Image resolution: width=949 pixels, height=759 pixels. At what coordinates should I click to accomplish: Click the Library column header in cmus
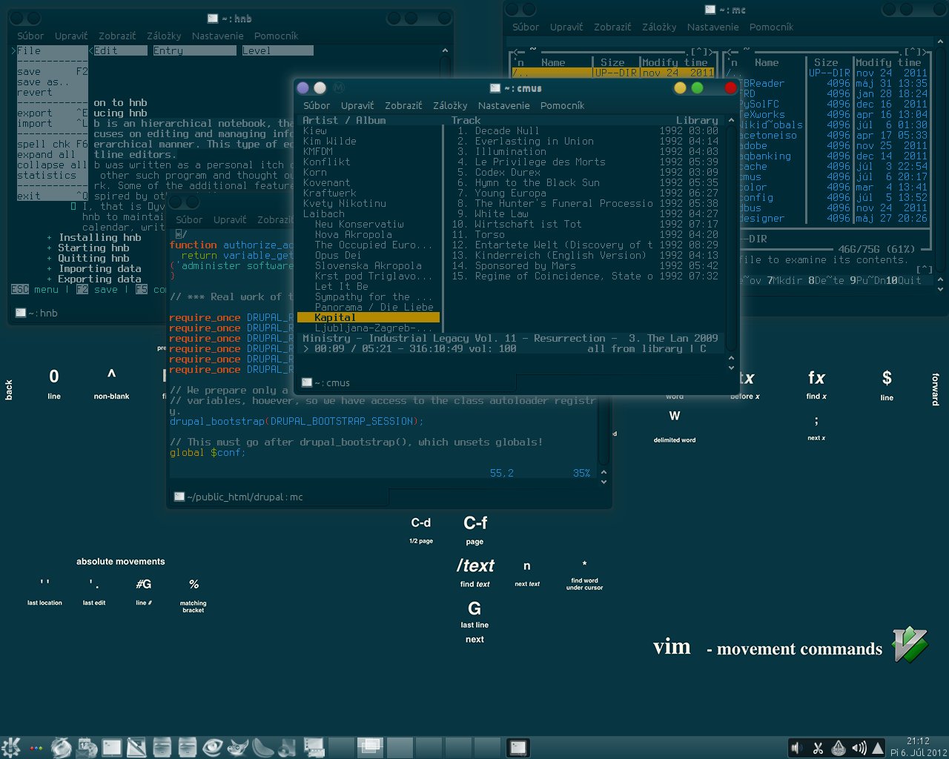pos(696,120)
